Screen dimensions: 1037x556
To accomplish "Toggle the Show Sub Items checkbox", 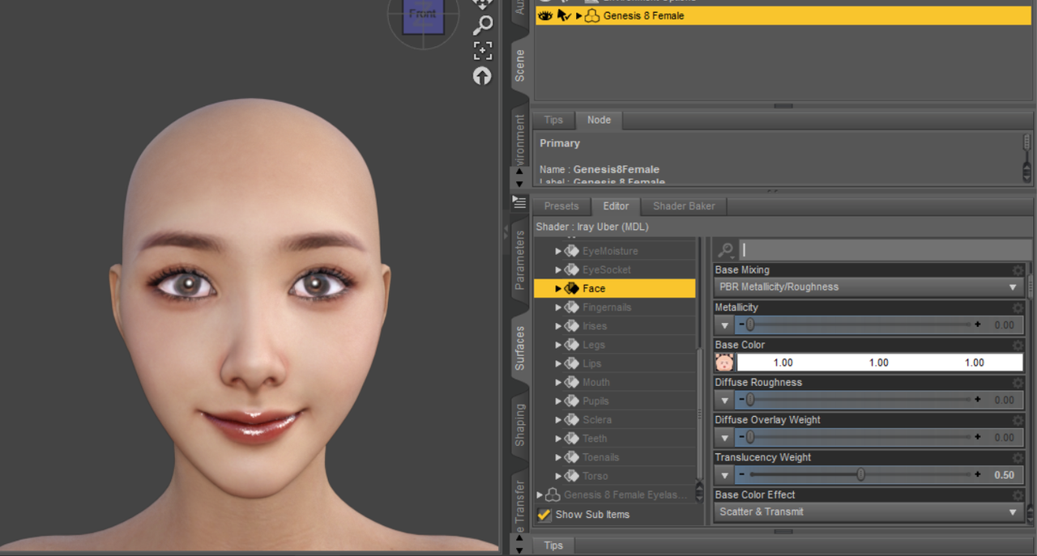I will pos(544,515).
